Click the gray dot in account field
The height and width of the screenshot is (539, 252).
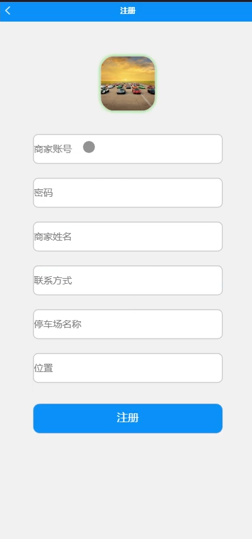point(89,147)
